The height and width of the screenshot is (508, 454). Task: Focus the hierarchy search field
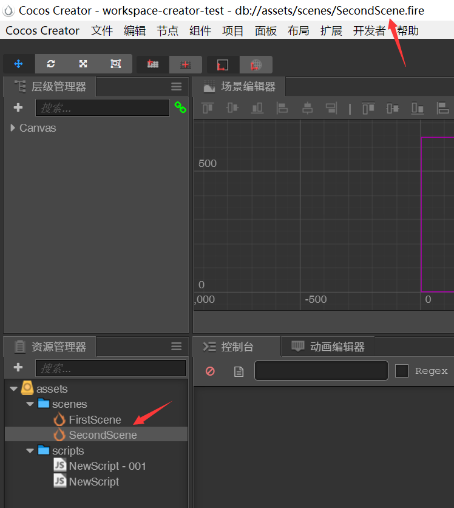point(103,107)
